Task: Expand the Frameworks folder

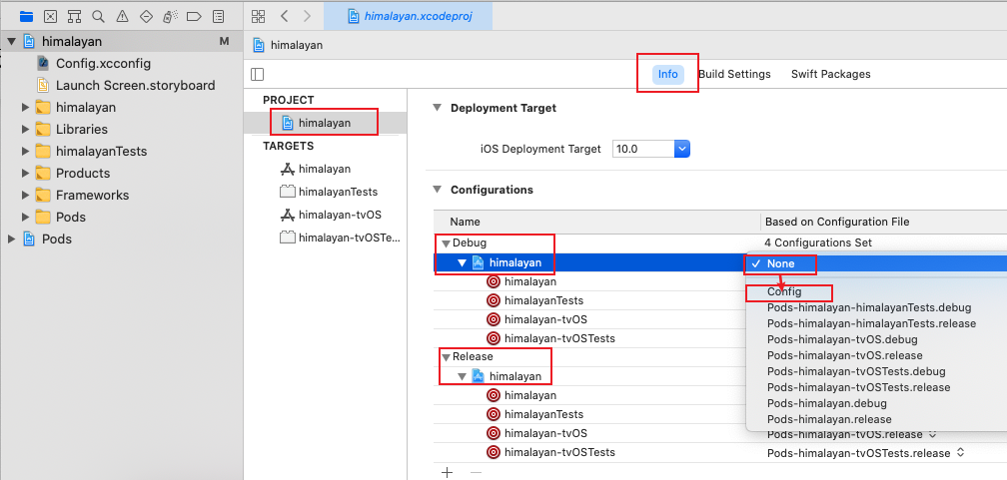Action: pyautogui.click(x=26, y=195)
